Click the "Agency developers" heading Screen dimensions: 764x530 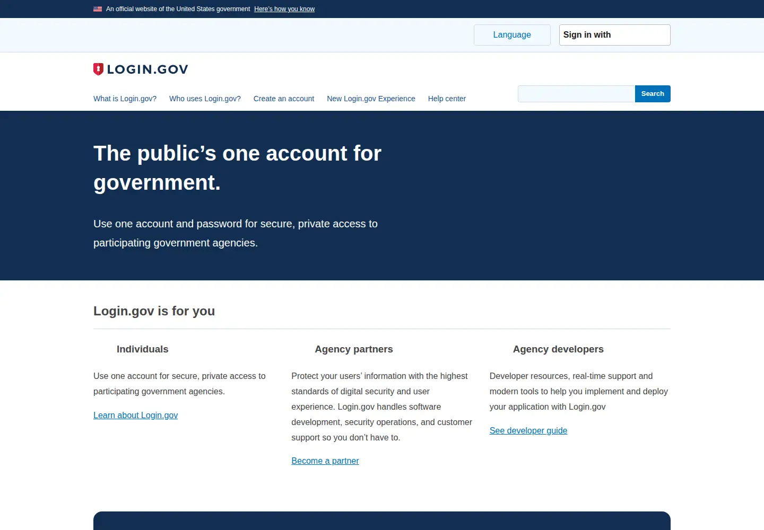(x=558, y=349)
